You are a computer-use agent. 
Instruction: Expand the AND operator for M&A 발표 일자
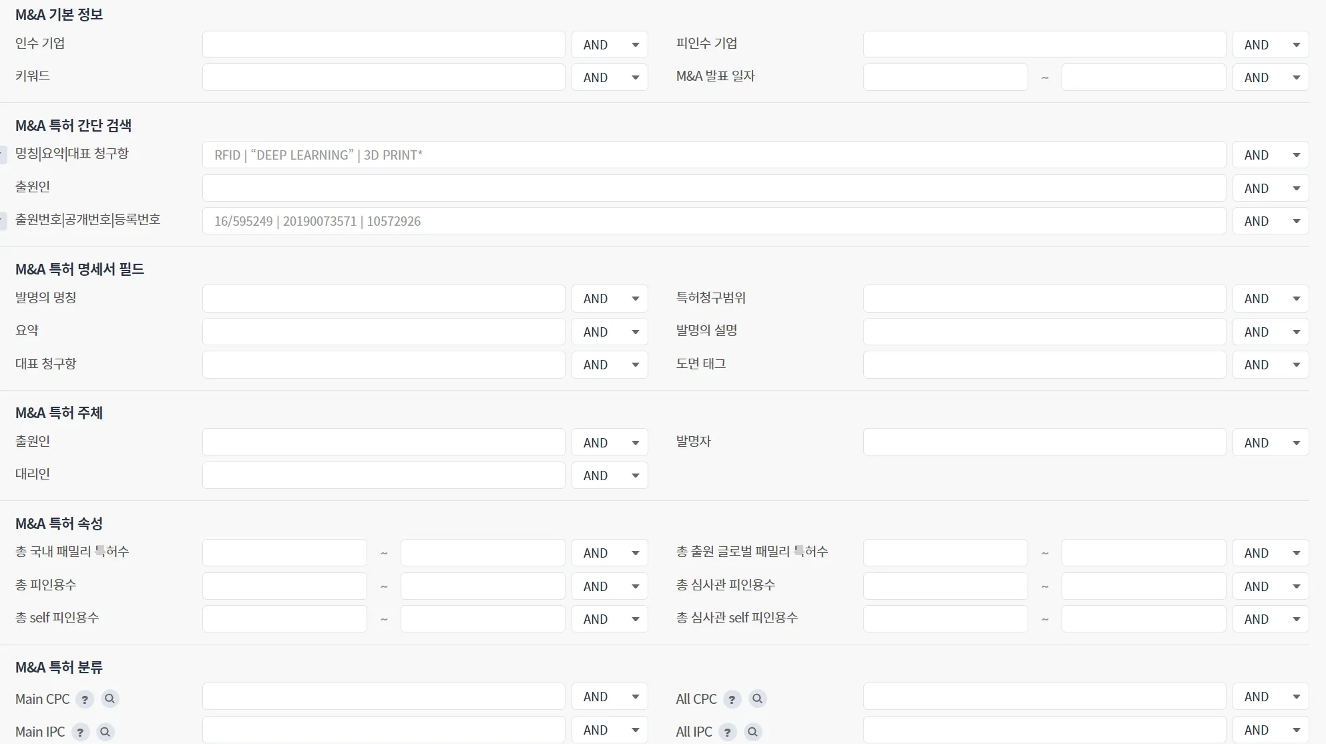click(1270, 77)
